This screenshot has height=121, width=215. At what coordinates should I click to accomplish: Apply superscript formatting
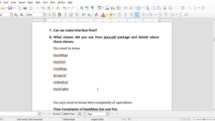[x=84, y=14]
